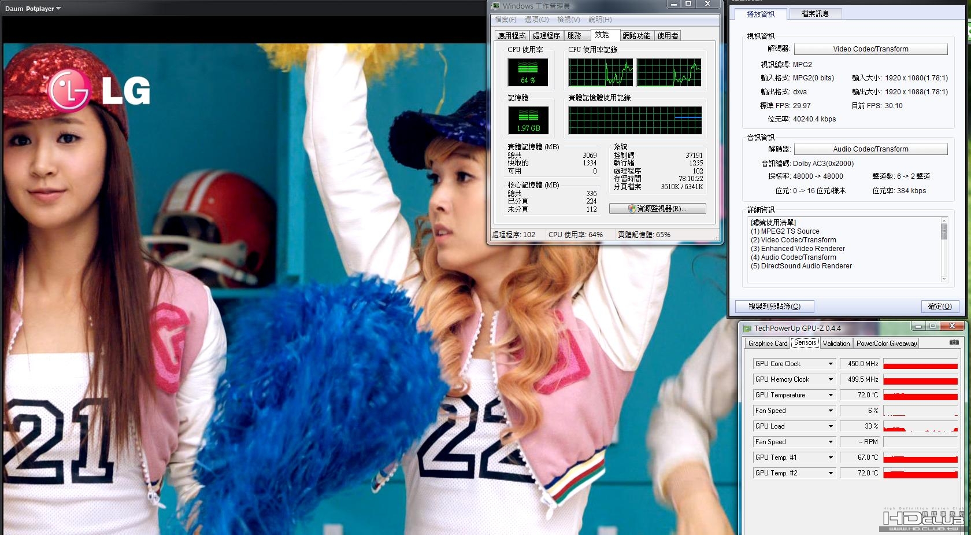The height and width of the screenshot is (535, 971).
Task: Click the status bar 實體記憶體: 65% text
Action: (644, 235)
